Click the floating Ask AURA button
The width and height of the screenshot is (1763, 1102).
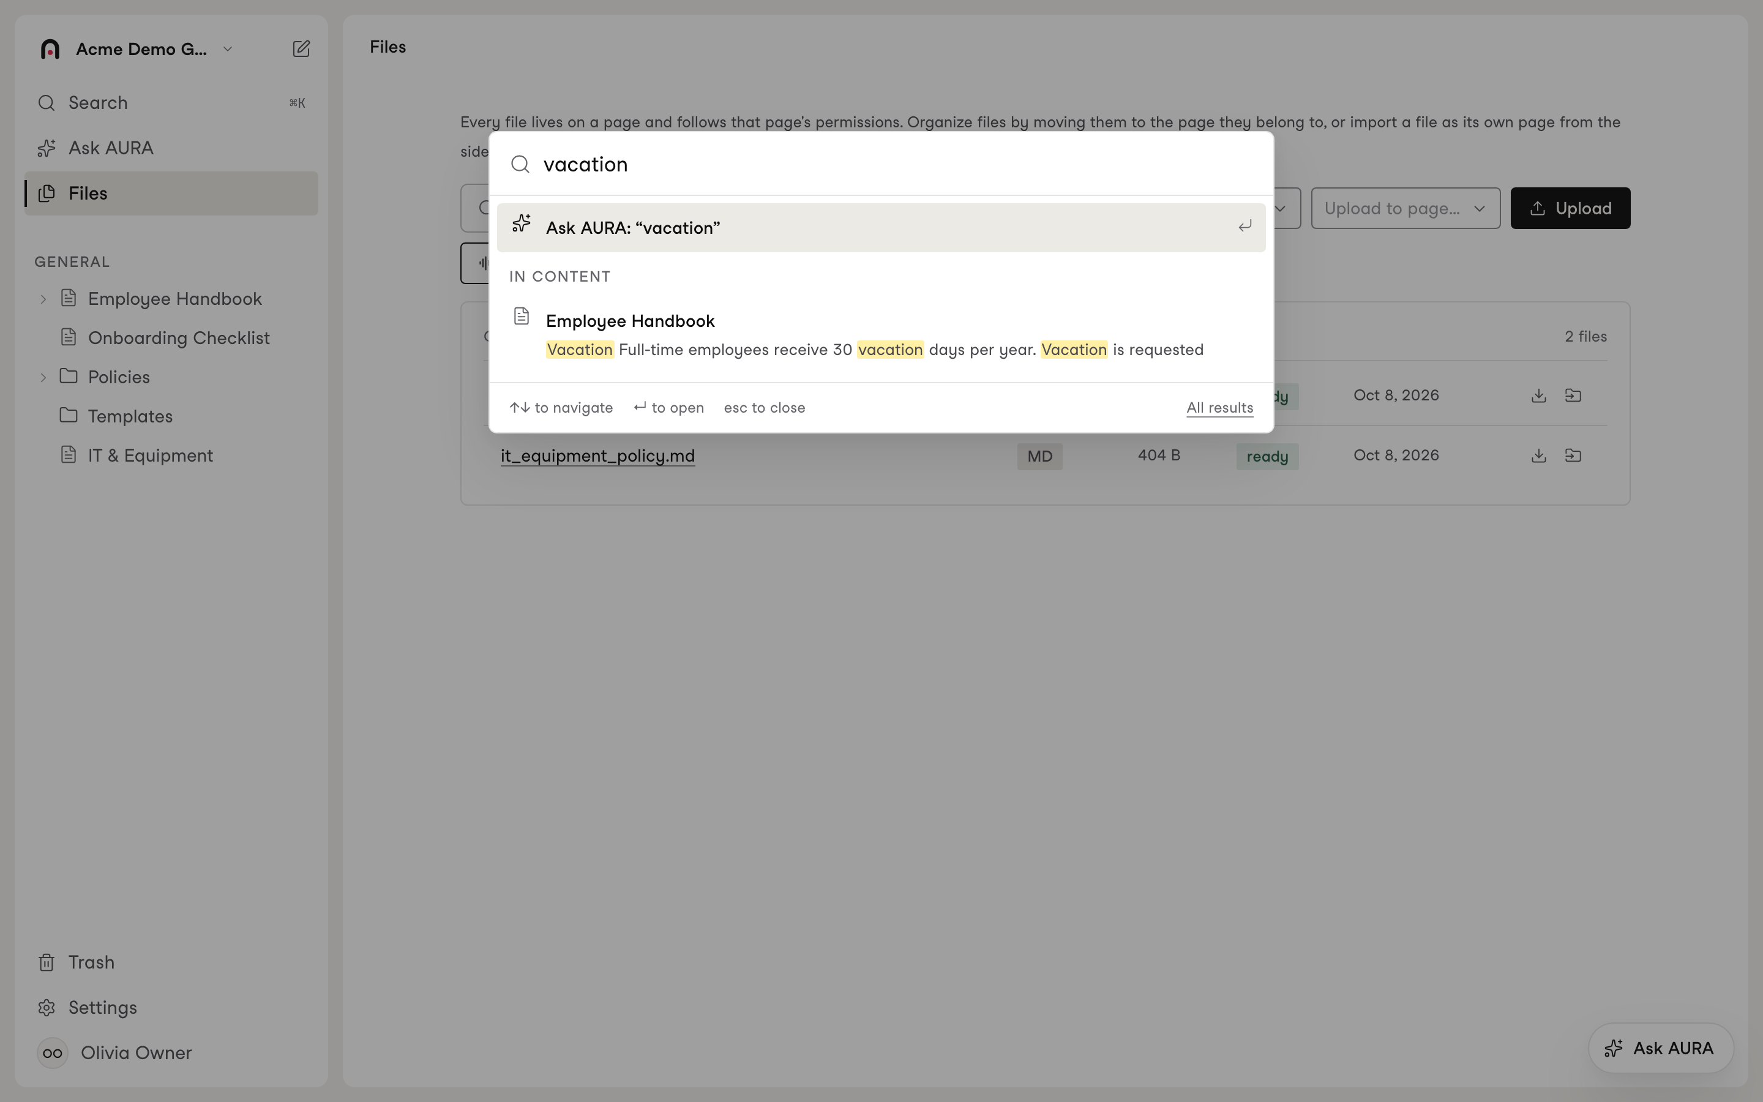coord(1660,1048)
